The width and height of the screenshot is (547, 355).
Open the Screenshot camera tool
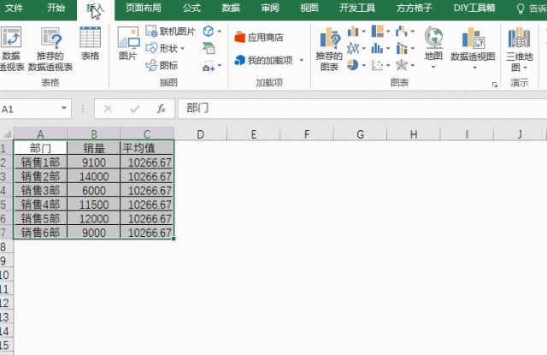[209, 66]
